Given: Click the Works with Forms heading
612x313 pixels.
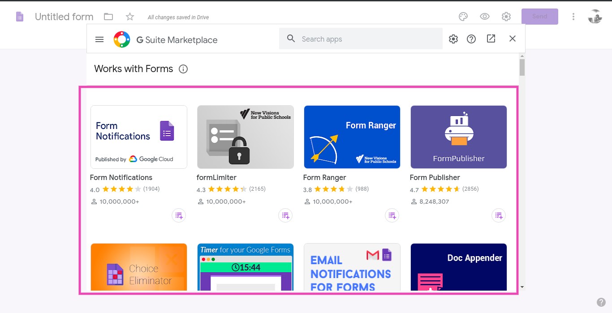Looking at the screenshot, I should click(x=134, y=69).
